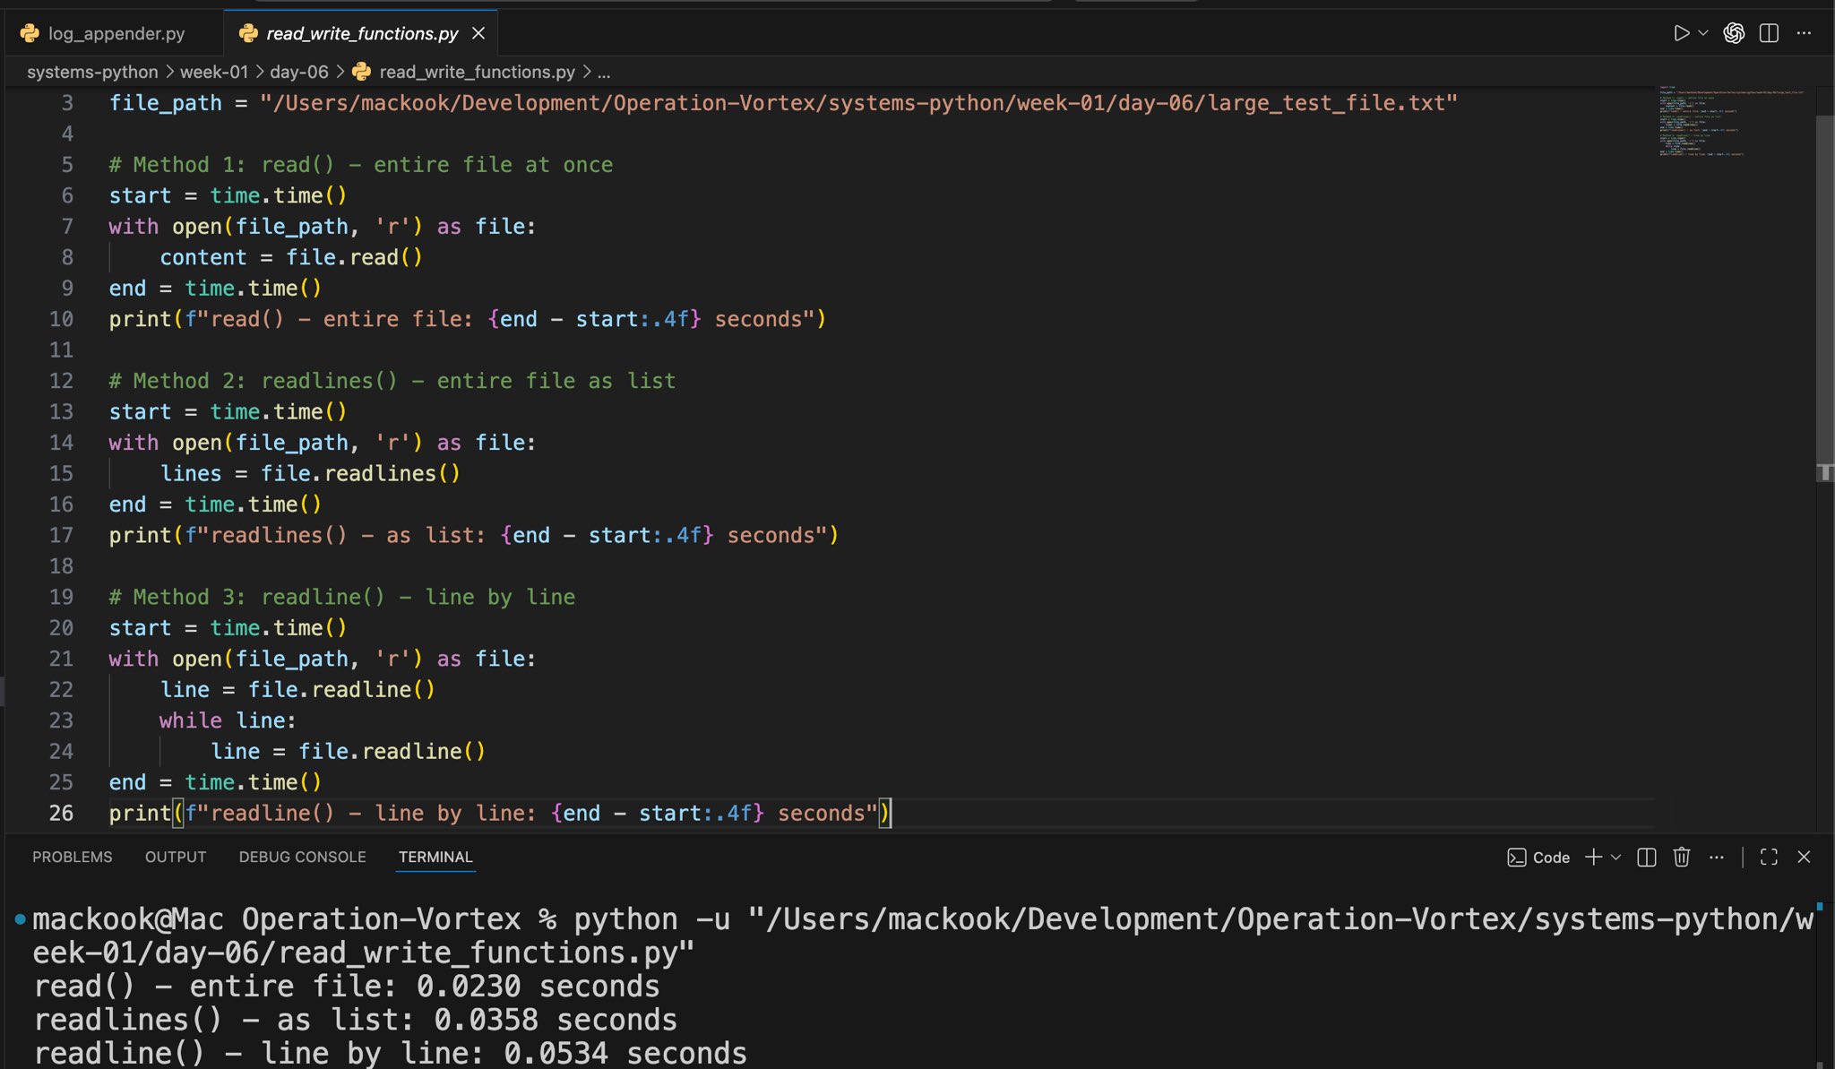Screen dimensions: 1835x1069
Task: Split the terminal pane
Action: [1646, 857]
